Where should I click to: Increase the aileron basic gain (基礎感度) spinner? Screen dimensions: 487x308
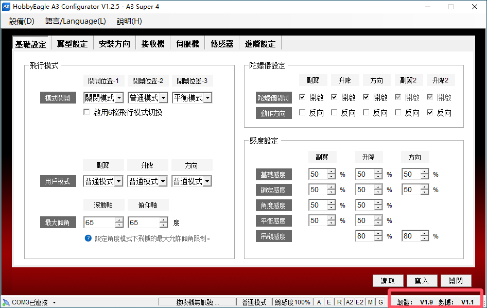[x=332, y=172]
